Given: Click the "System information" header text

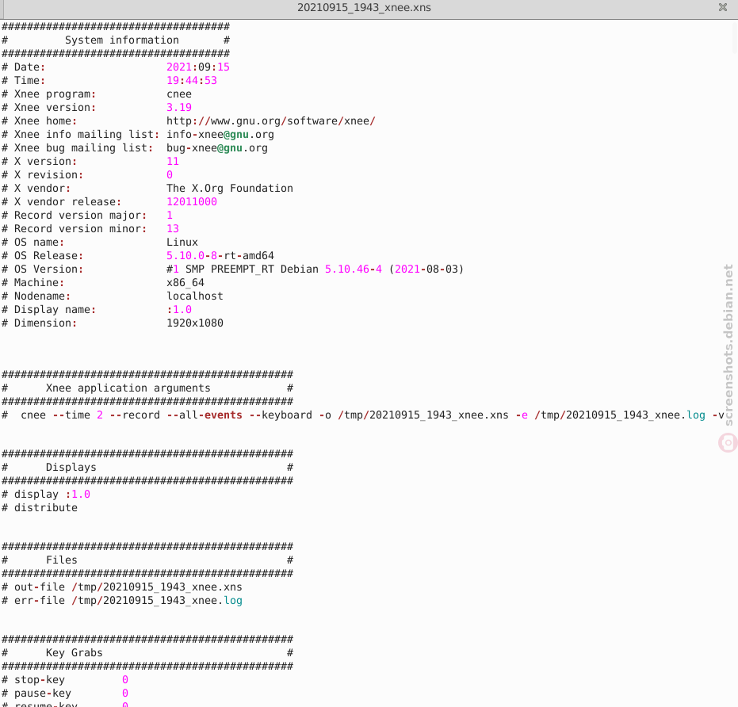Looking at the screenshot, I should click(x=122, y=40).
